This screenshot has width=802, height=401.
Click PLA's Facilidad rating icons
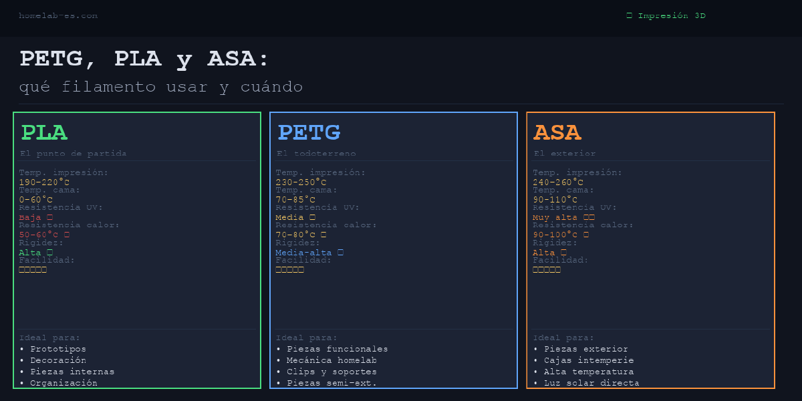point(33,270)
